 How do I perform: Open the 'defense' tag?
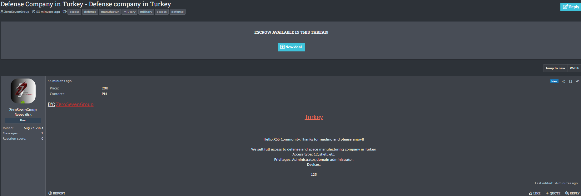click(177, 12)
